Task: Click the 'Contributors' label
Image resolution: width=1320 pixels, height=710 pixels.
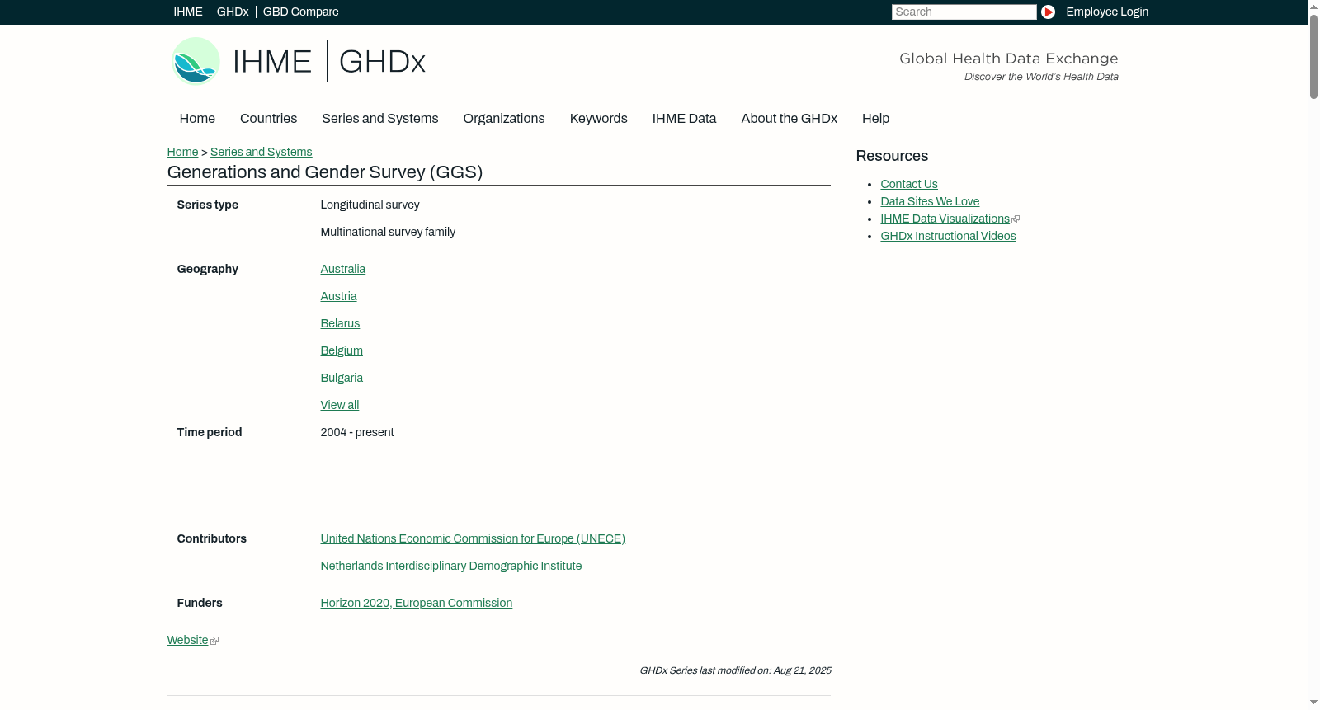Action: pyautogui.click(x=212, y=538)
